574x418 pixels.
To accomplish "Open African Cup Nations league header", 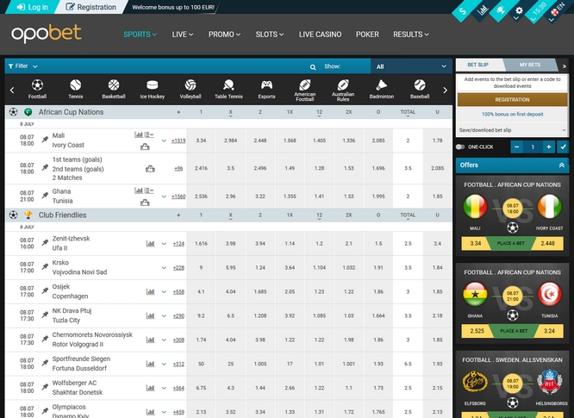I will pyautogui.click(x=71, y=112).
